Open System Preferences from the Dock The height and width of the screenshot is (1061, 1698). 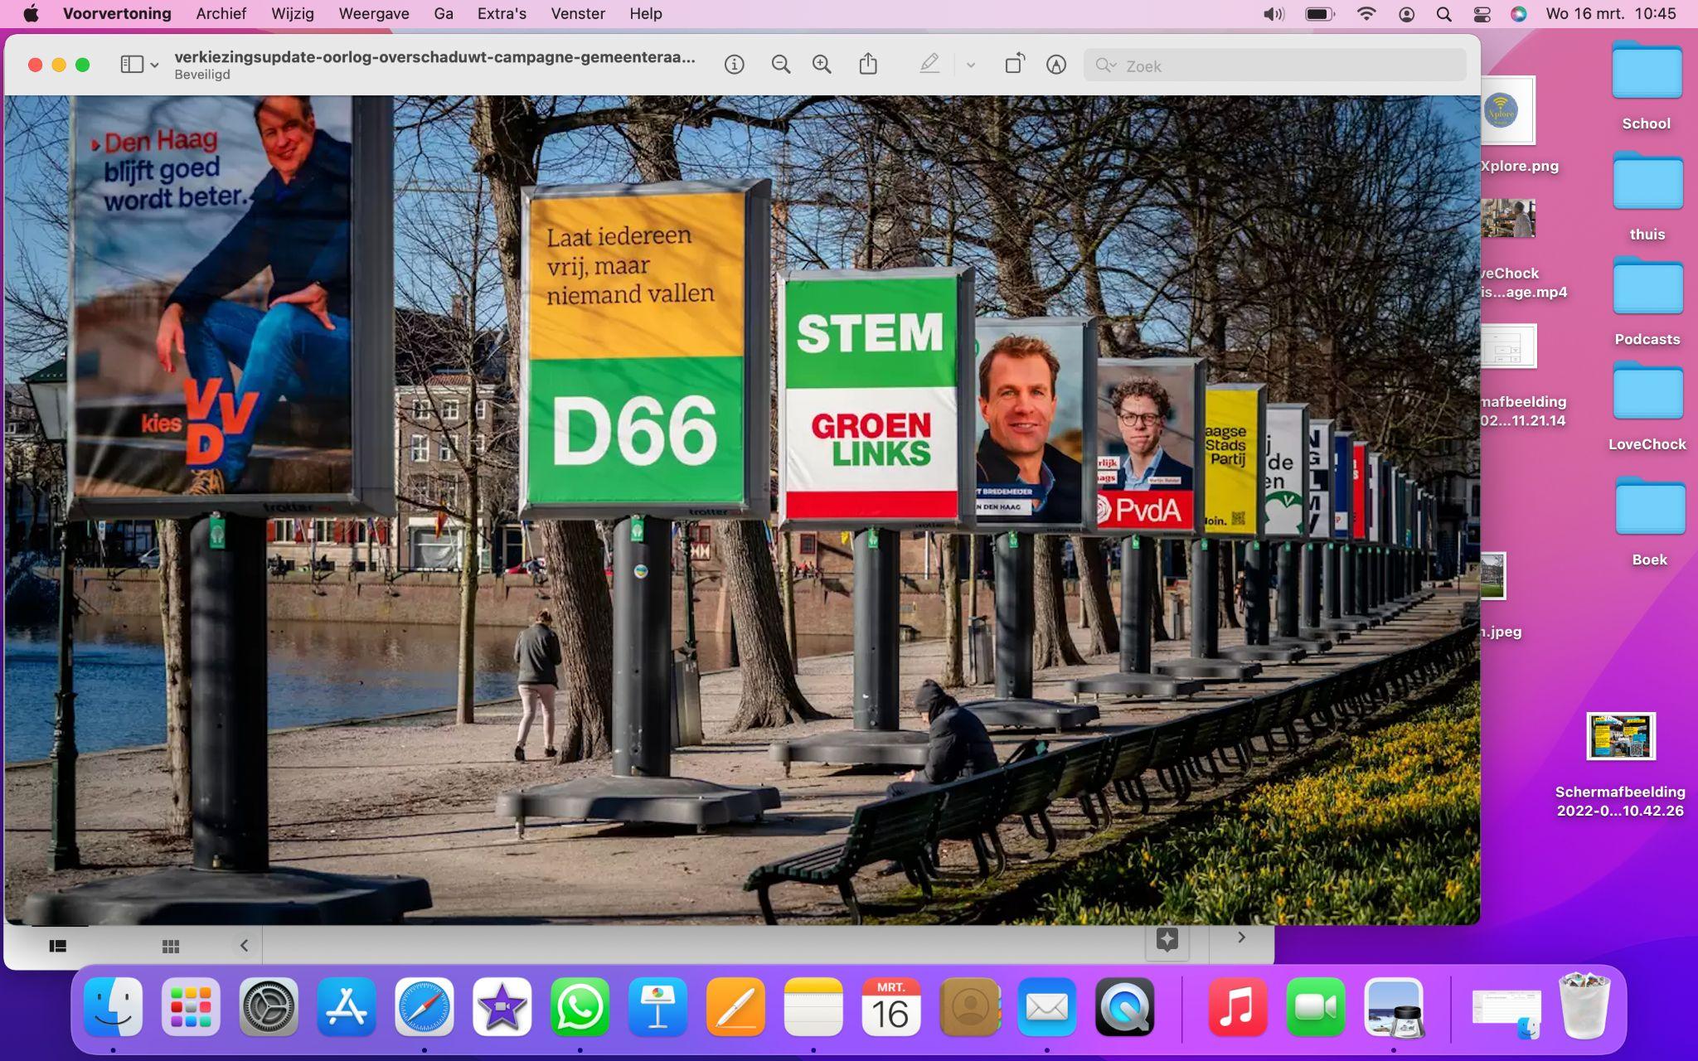[x=269, y=1007]
